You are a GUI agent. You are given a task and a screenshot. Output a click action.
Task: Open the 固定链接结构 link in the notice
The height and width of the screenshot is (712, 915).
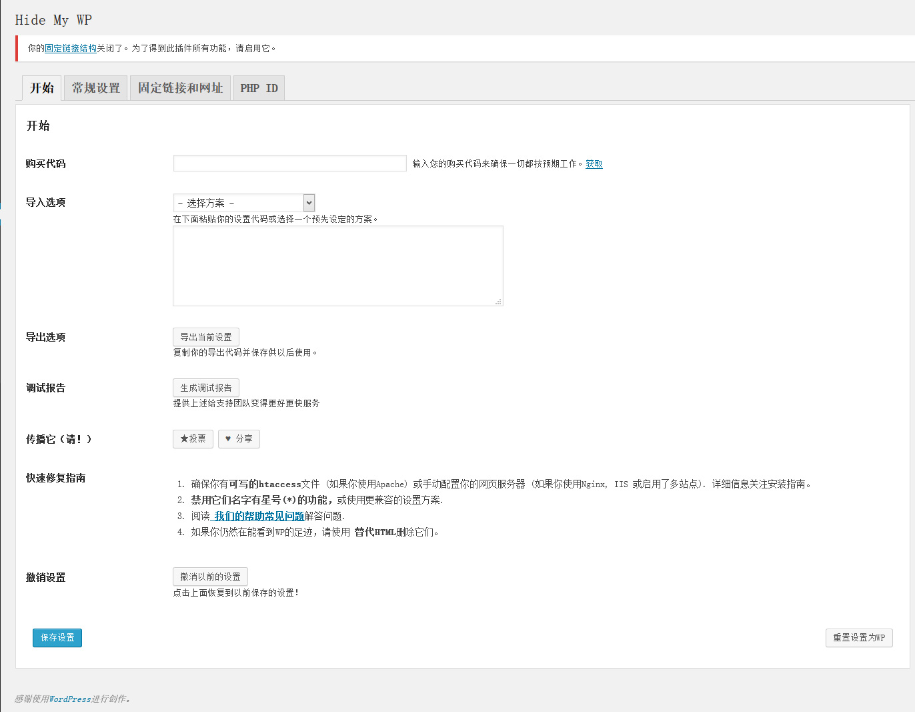pos(71,48)
